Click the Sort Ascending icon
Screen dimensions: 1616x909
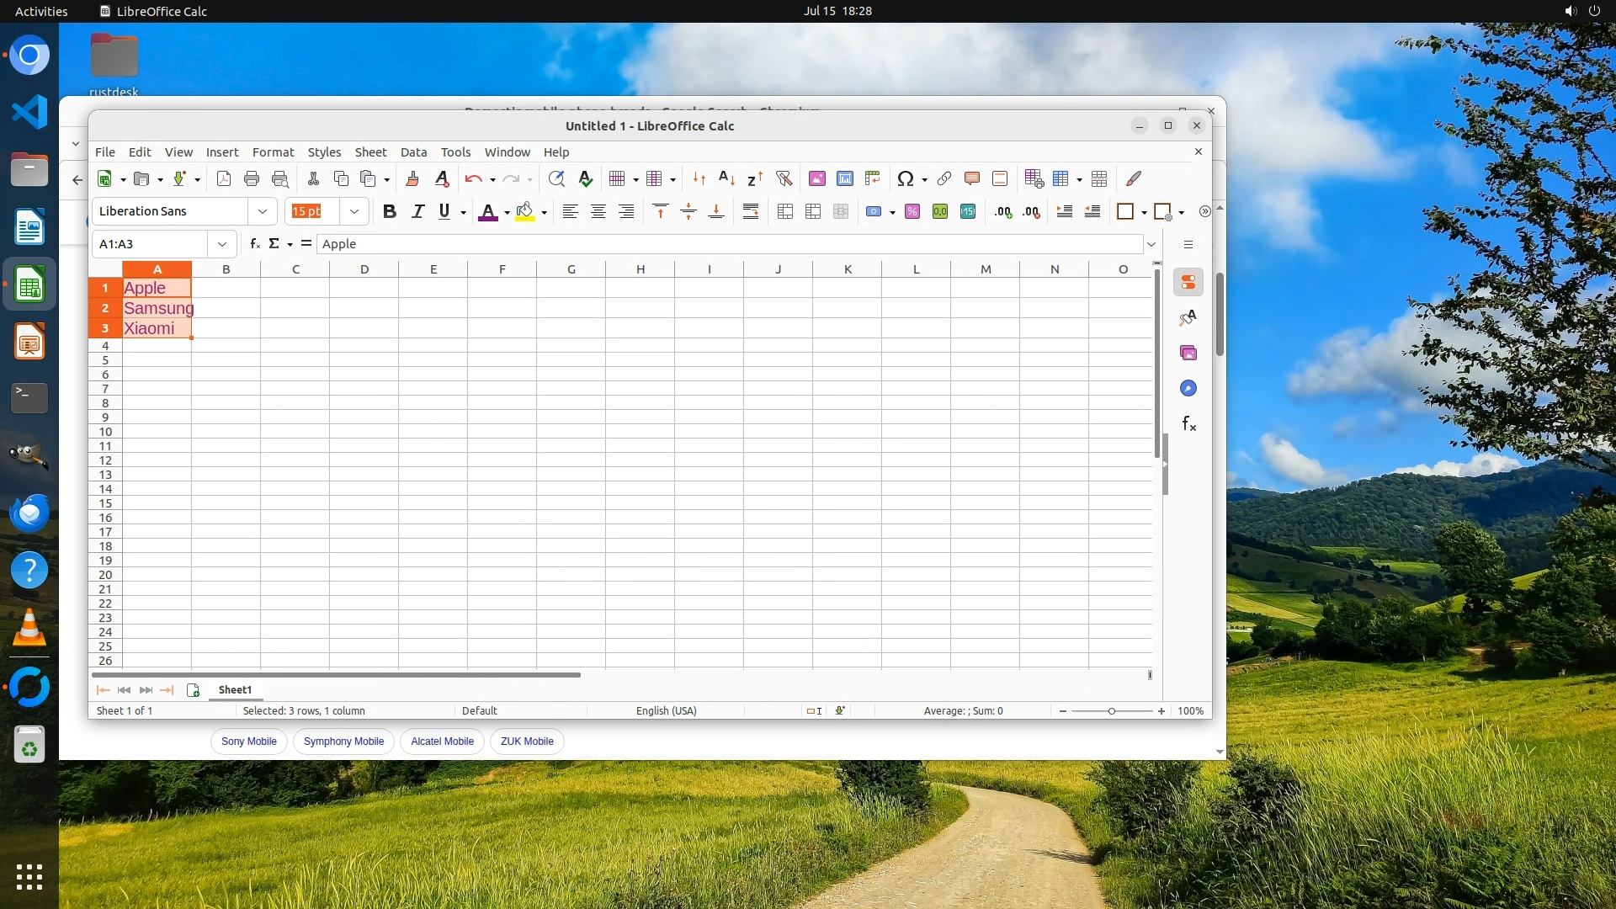(726, 178)
